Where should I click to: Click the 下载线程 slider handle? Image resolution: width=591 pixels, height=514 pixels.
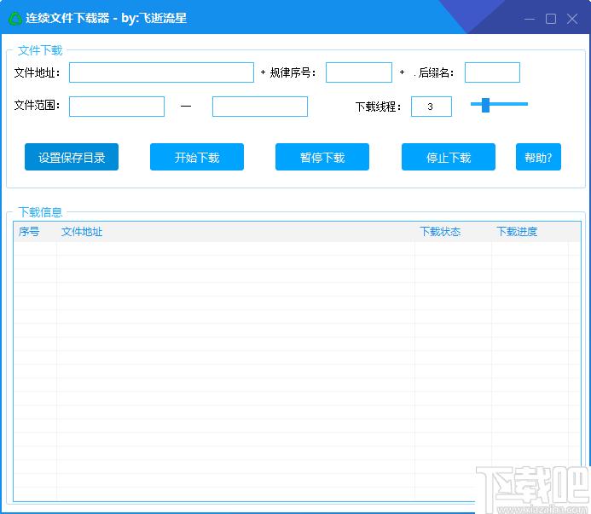pyautogui.click(x=485, y=105)
